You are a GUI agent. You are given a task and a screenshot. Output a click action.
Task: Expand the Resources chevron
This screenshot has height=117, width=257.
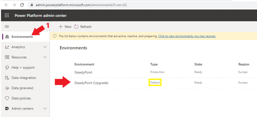[x=45, y=57]
